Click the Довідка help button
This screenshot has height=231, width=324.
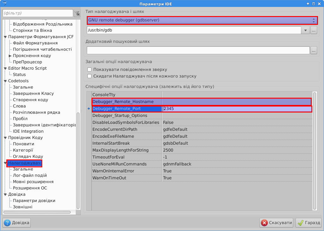pos(17,223)
